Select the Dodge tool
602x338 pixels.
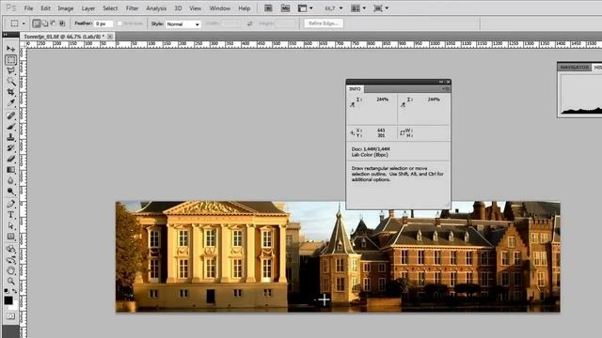click(10, 192)
